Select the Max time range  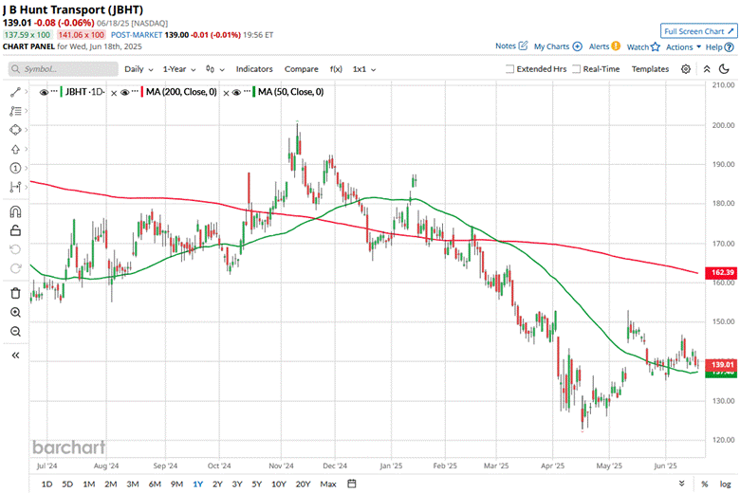(328, 484)
